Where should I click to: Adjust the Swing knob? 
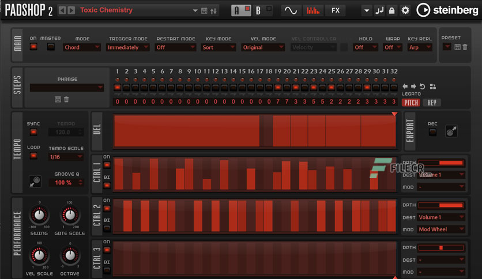click(x=39, y=215)
